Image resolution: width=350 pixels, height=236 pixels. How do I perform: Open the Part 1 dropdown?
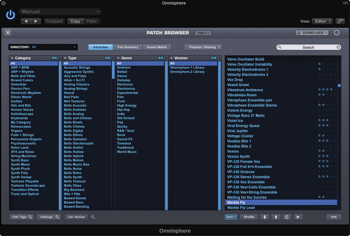tap(203, 33)
